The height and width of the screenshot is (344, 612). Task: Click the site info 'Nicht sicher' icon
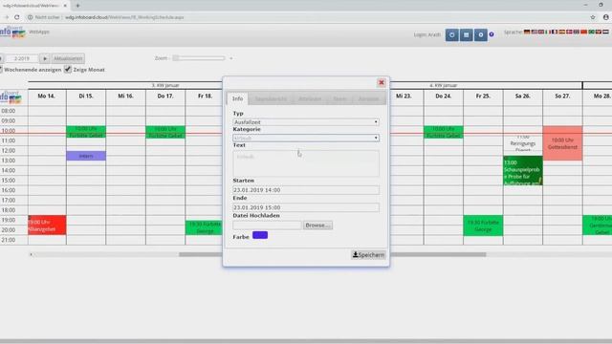pos(30,17)
